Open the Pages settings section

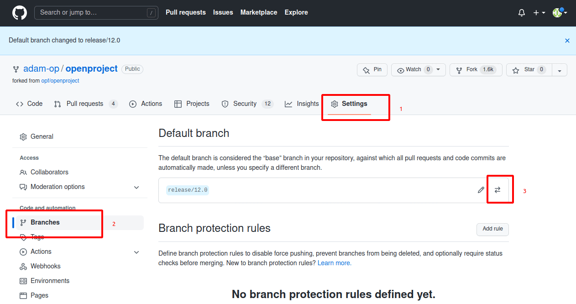(x=39, y=295)
